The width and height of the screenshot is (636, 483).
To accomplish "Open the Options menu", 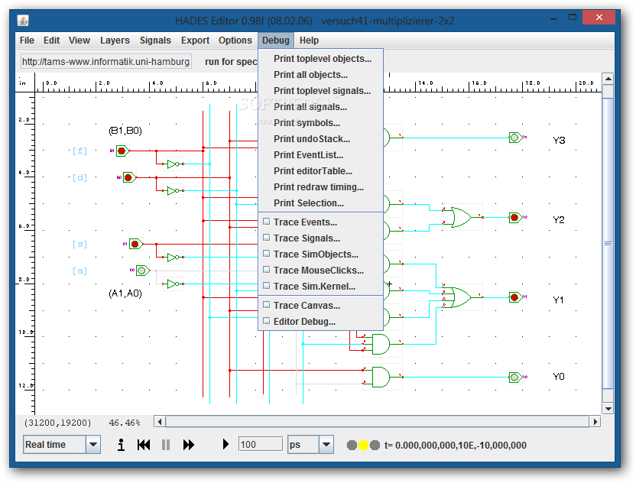I will coord(235,41).
